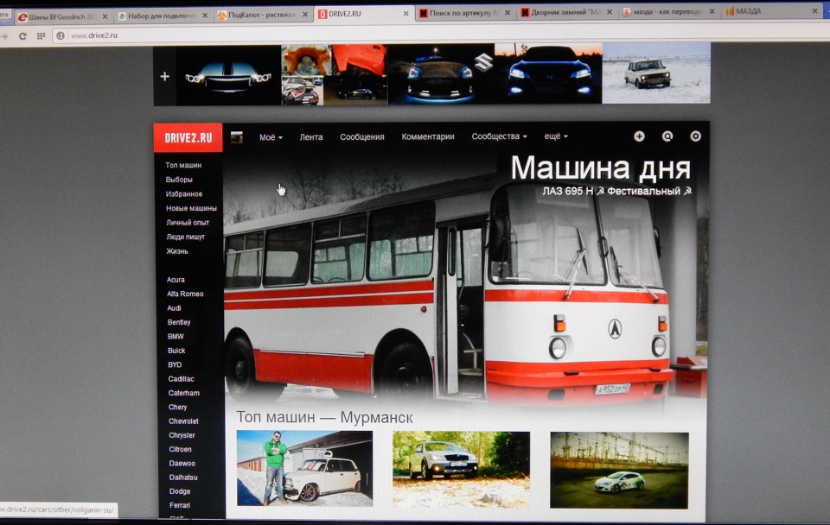This screenshot has height=525, width=830.
Task: Open the Моё dropdown menu
Action: tap(269, 136)
